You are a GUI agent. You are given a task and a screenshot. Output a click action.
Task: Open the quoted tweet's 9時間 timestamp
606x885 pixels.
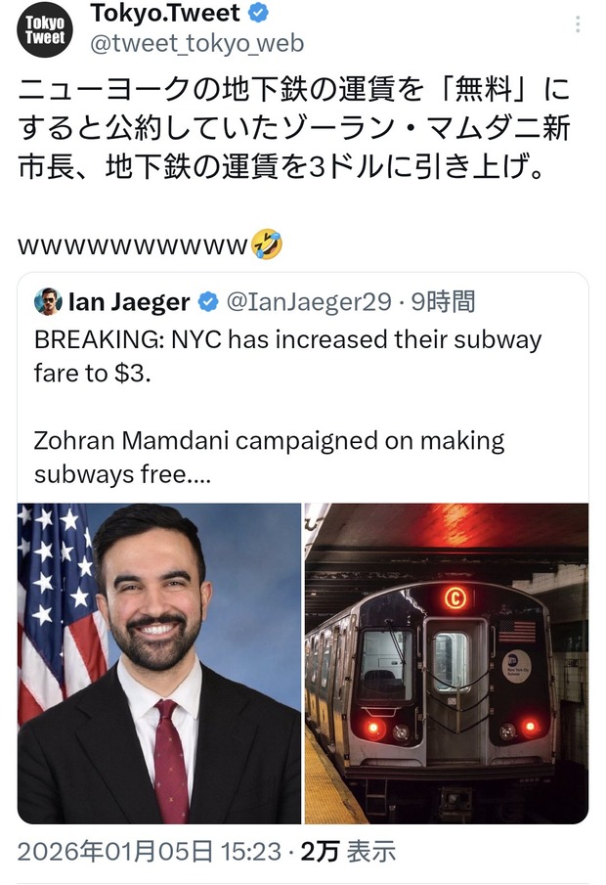[x=443, y=301]
